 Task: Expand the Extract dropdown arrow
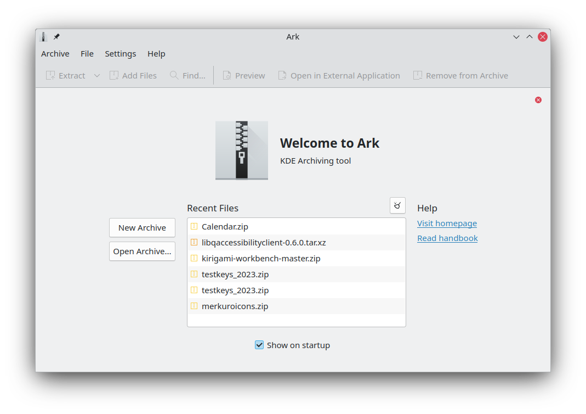97,76
